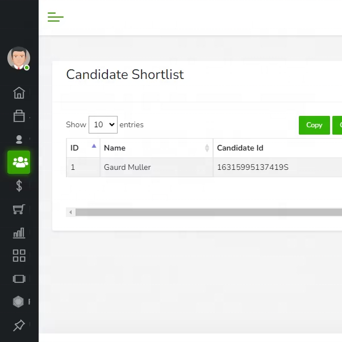Open the briefcase jobs icon in sidebar

(x=19, y=116)
